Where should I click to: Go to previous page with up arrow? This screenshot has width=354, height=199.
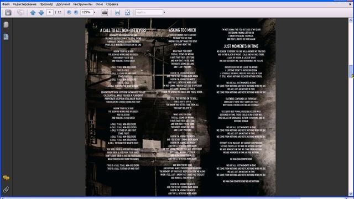click(33, 13)
